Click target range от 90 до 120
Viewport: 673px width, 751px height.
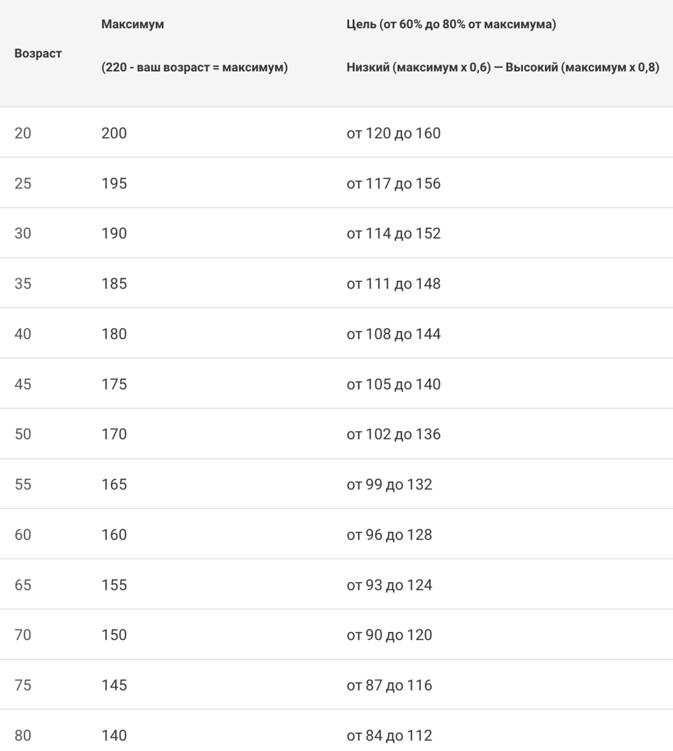tap(389, 635)
